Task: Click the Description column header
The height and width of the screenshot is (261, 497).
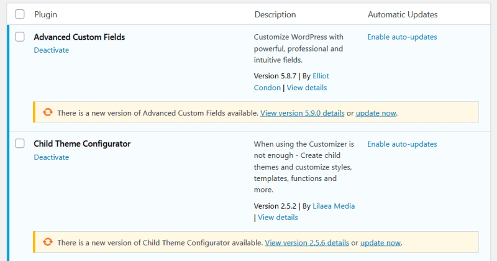Action: (275, 14)
